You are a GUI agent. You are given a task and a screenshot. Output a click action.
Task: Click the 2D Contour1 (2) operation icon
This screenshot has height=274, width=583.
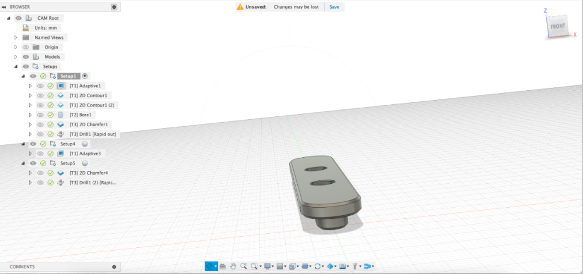pyautogui.click(x=61, y=105)
